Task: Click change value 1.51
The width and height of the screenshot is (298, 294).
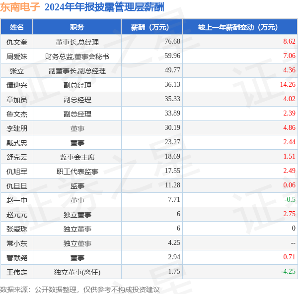Action: pos(289,157)
